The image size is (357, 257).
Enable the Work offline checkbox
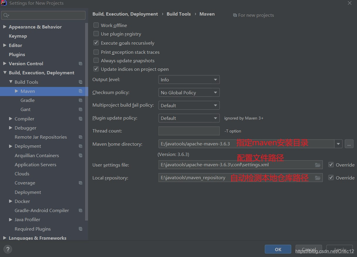tap(96, 25)
